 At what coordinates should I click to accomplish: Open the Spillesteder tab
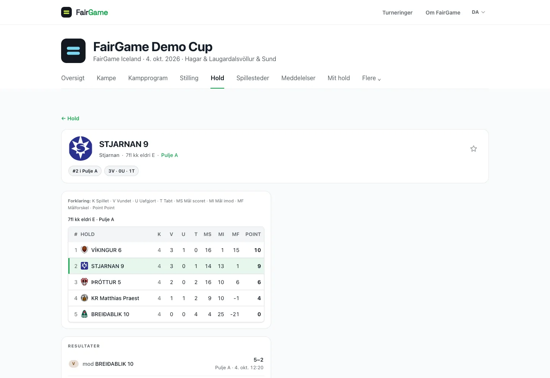coord(252,78)
